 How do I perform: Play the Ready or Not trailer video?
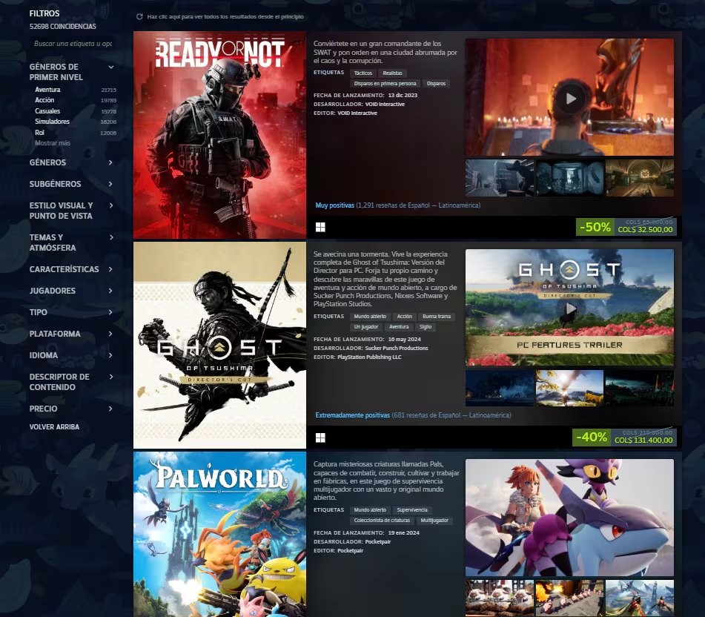[569, 98]
